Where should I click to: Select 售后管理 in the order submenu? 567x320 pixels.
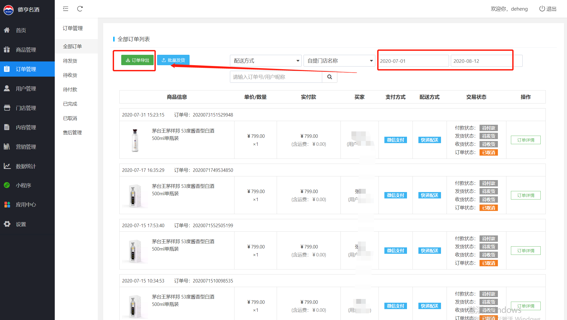(76, 132)
